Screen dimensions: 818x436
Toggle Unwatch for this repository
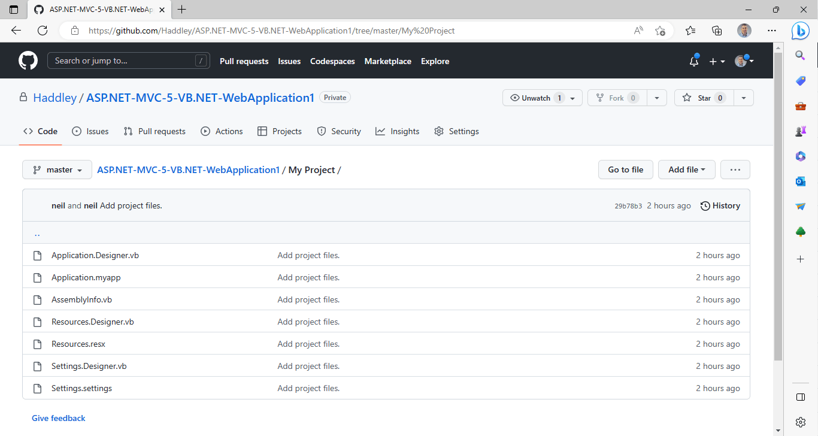click(x=535, y=98)
